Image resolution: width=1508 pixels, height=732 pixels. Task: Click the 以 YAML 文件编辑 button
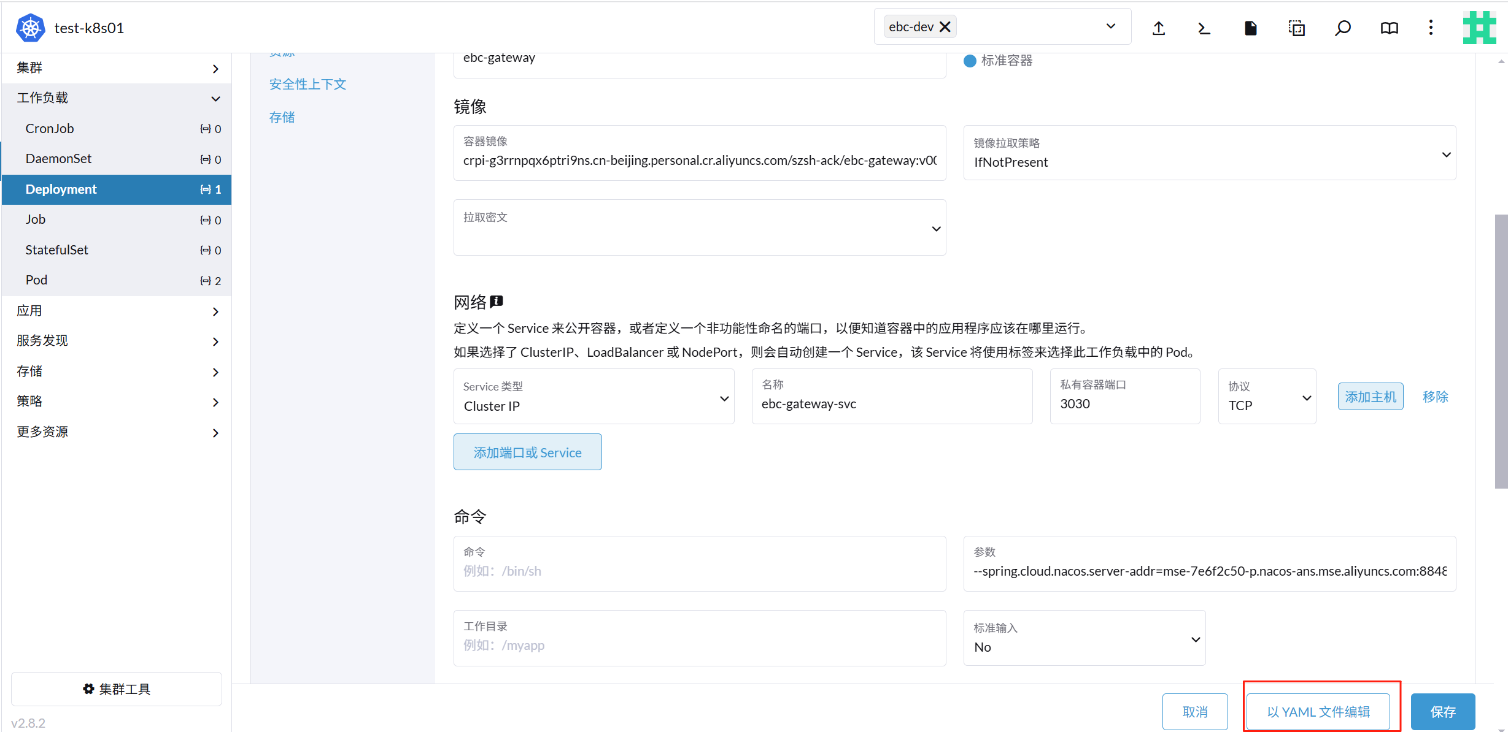coord(1318,712)
